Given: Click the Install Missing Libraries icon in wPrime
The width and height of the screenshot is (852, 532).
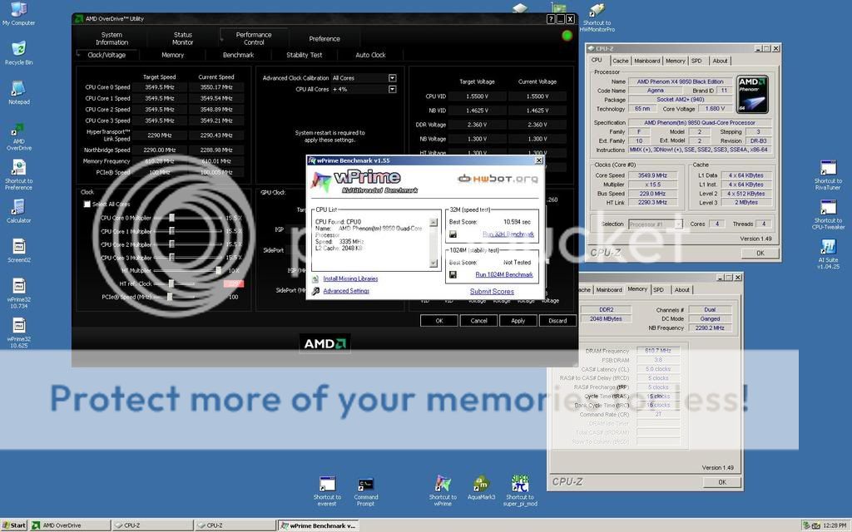Looking at the screenshot, I should [315, 279].
